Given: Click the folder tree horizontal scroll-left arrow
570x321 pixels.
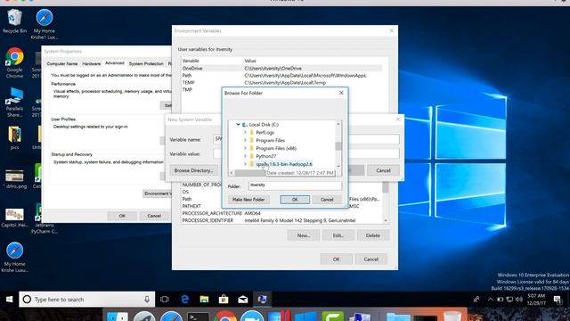Looking at the screenshot, I should click(232, 173).
